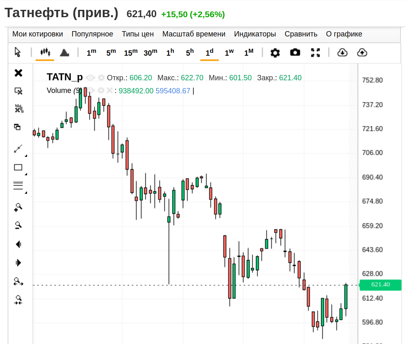Open Volume indicator settings gear

[101, 91]
